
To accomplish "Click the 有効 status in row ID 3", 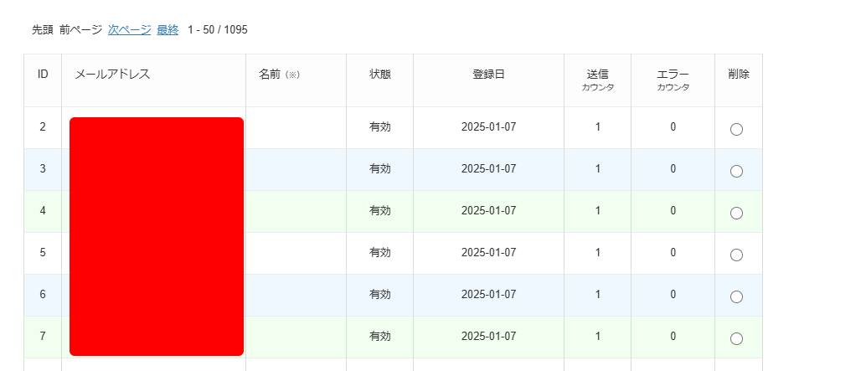I will click(380, 169).
